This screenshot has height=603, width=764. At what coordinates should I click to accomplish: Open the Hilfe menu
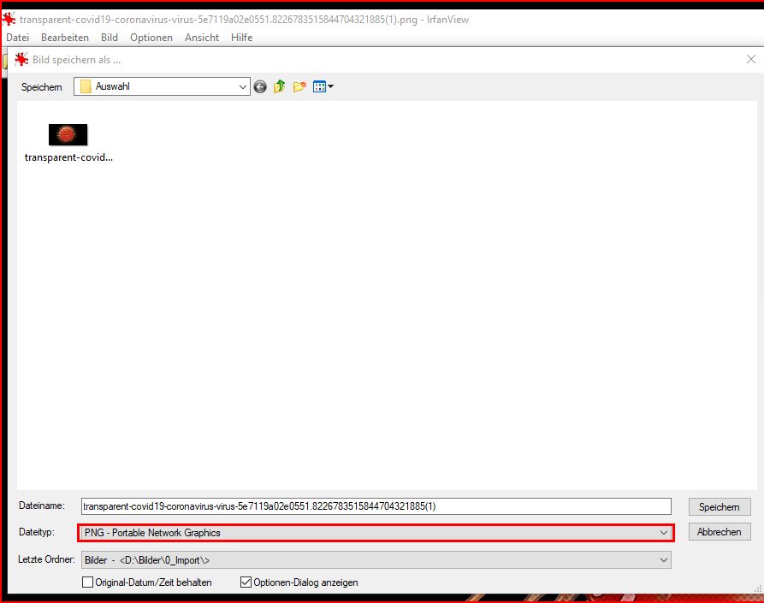(241, 38)
